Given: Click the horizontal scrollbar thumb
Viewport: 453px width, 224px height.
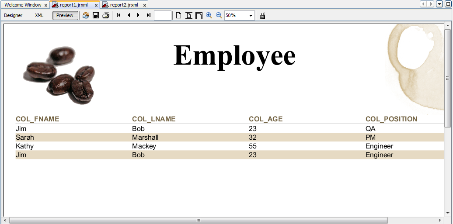Looking at the screenshot, I should coord(198,220).
